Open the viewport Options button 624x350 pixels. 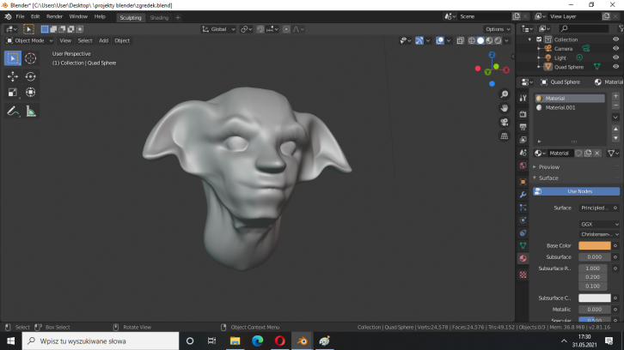point(497,29)
